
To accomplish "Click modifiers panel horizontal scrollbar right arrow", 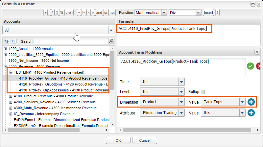I will point(258,130).
